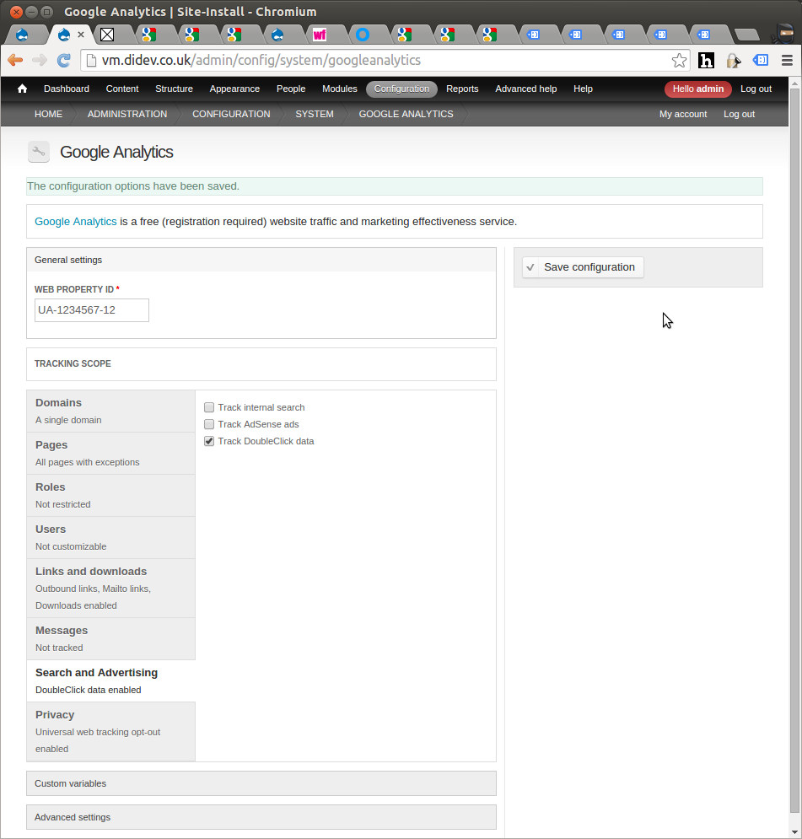Select the Search and Advertising tab
802x839 pixels.
tap(110, 681)
